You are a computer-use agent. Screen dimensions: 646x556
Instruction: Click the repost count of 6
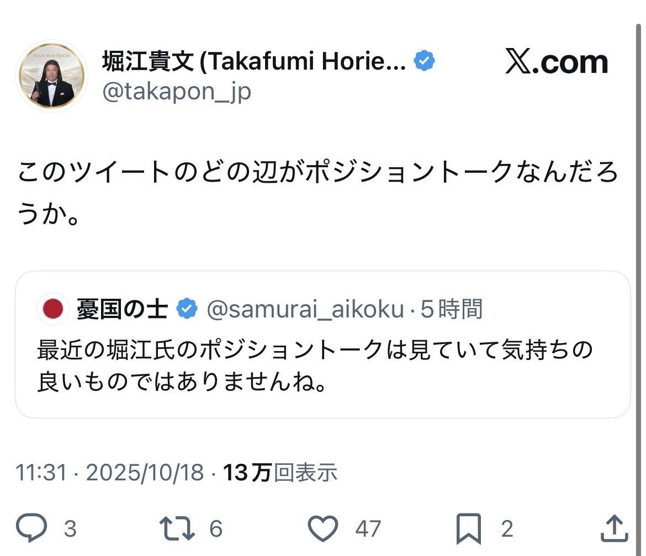(215, 529)
